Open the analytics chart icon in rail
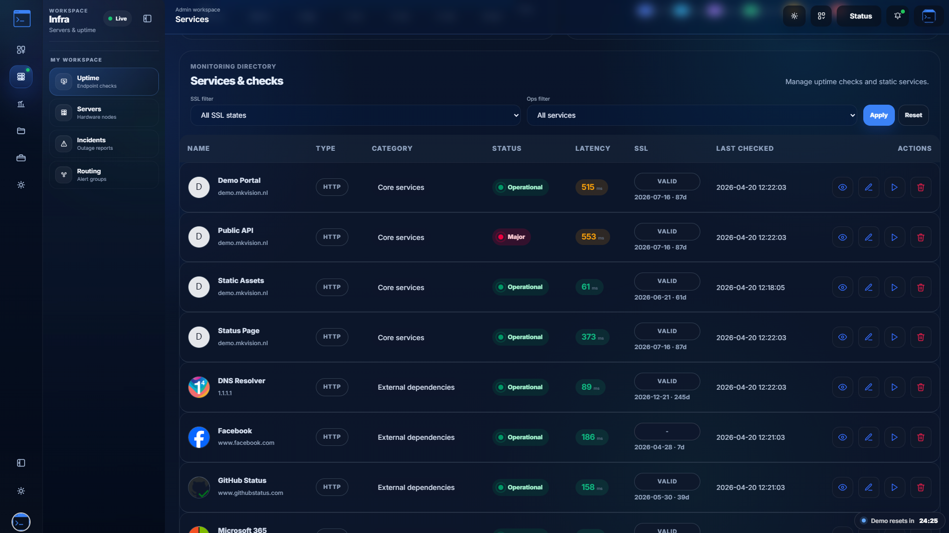 coord(21,104)
